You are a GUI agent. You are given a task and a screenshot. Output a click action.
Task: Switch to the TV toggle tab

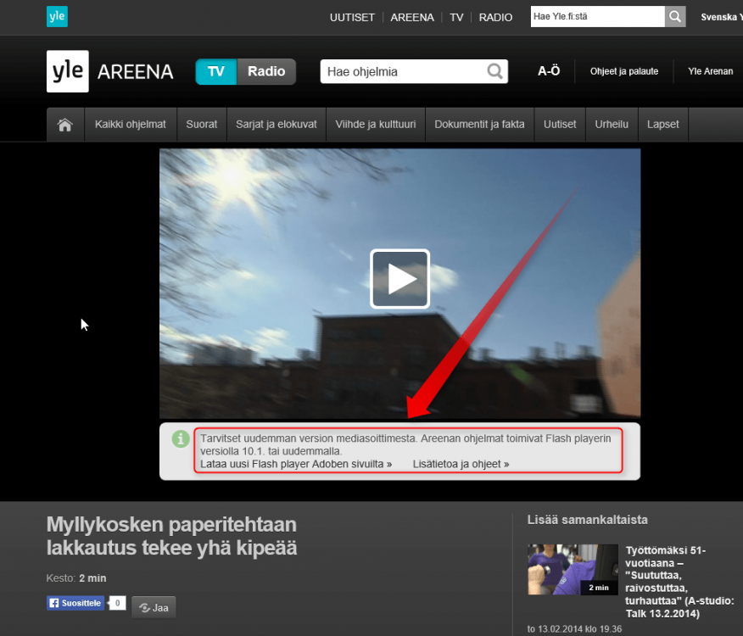click(216, 71)
